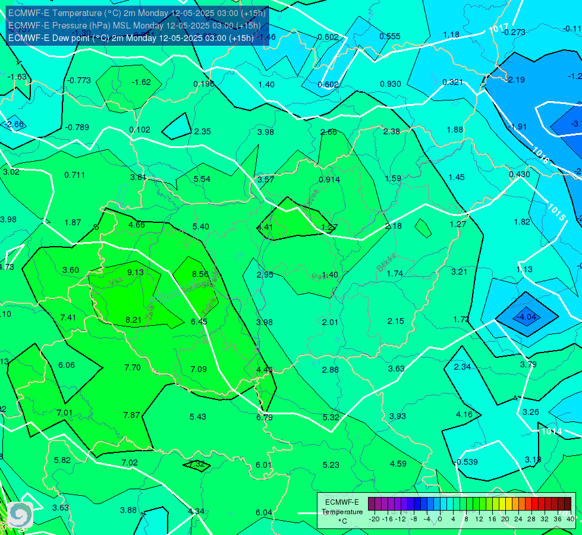Click the 7.01 value
Screen dimensions: 582x535
coord(65,413)
